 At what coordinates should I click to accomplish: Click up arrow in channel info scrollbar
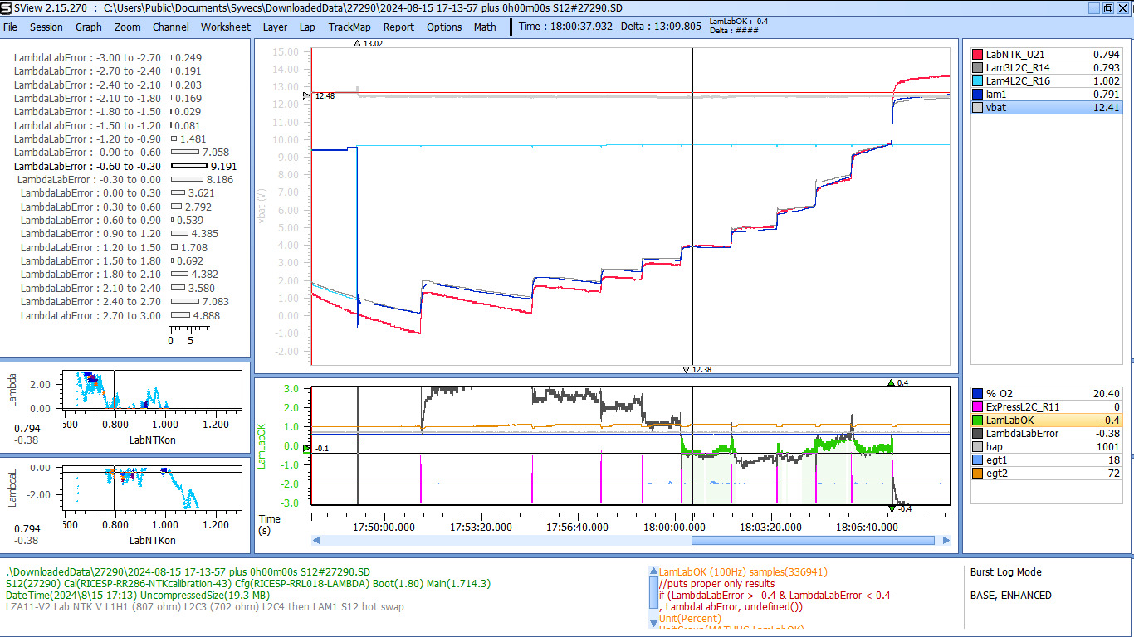(x=653, y=571)
